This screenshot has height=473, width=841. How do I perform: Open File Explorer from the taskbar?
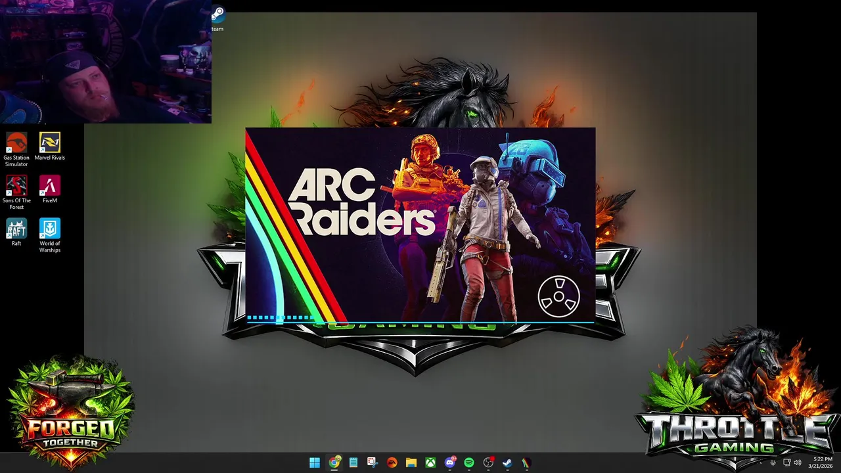pyautogui.click(x=411, y=462)
